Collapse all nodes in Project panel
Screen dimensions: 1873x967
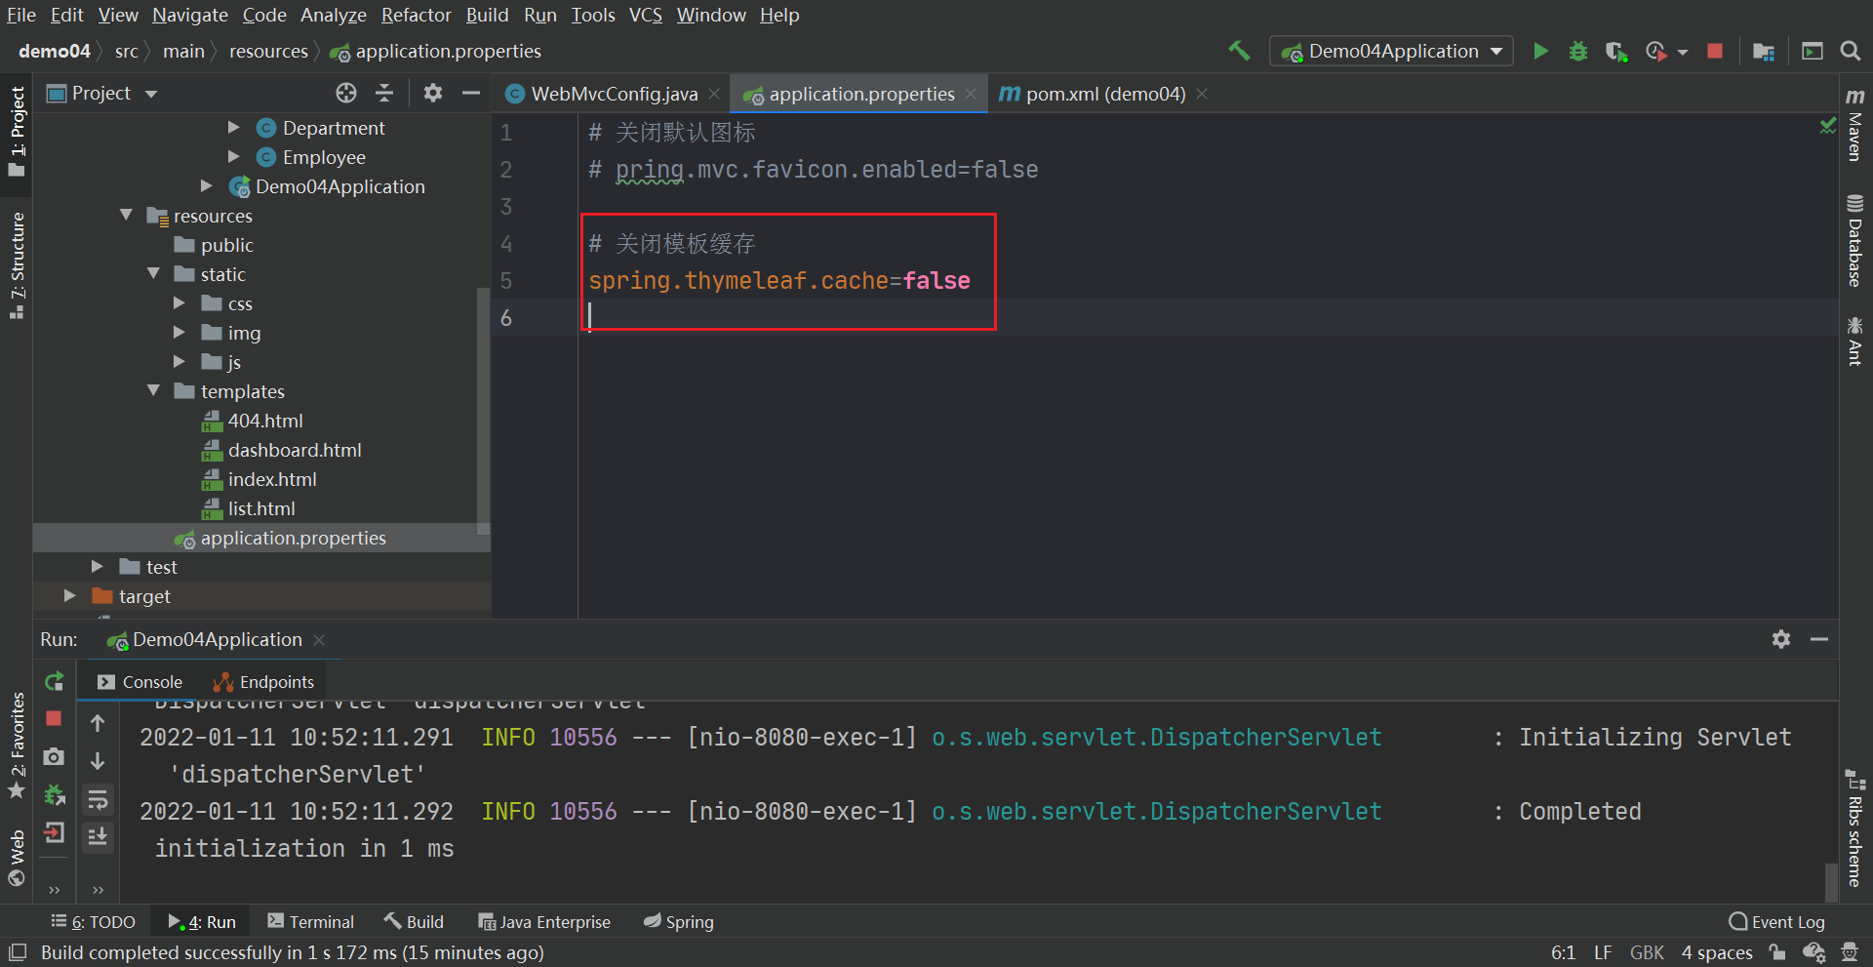tap(384, 93)
